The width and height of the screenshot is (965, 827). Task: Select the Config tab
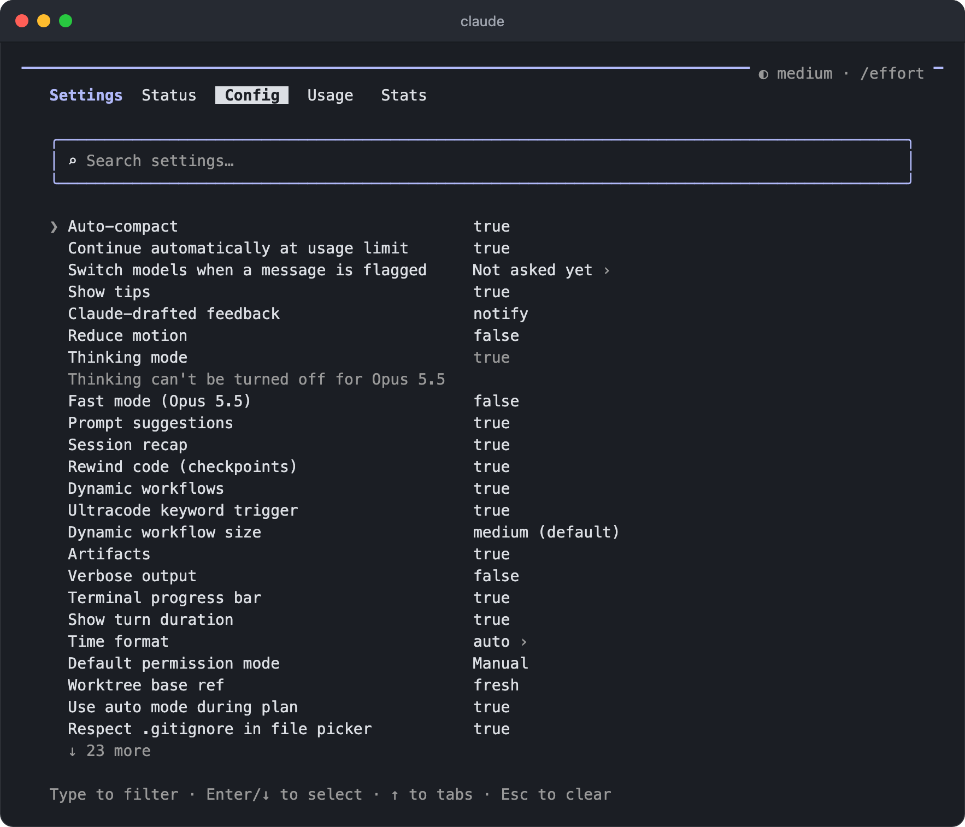pos(252,95)
